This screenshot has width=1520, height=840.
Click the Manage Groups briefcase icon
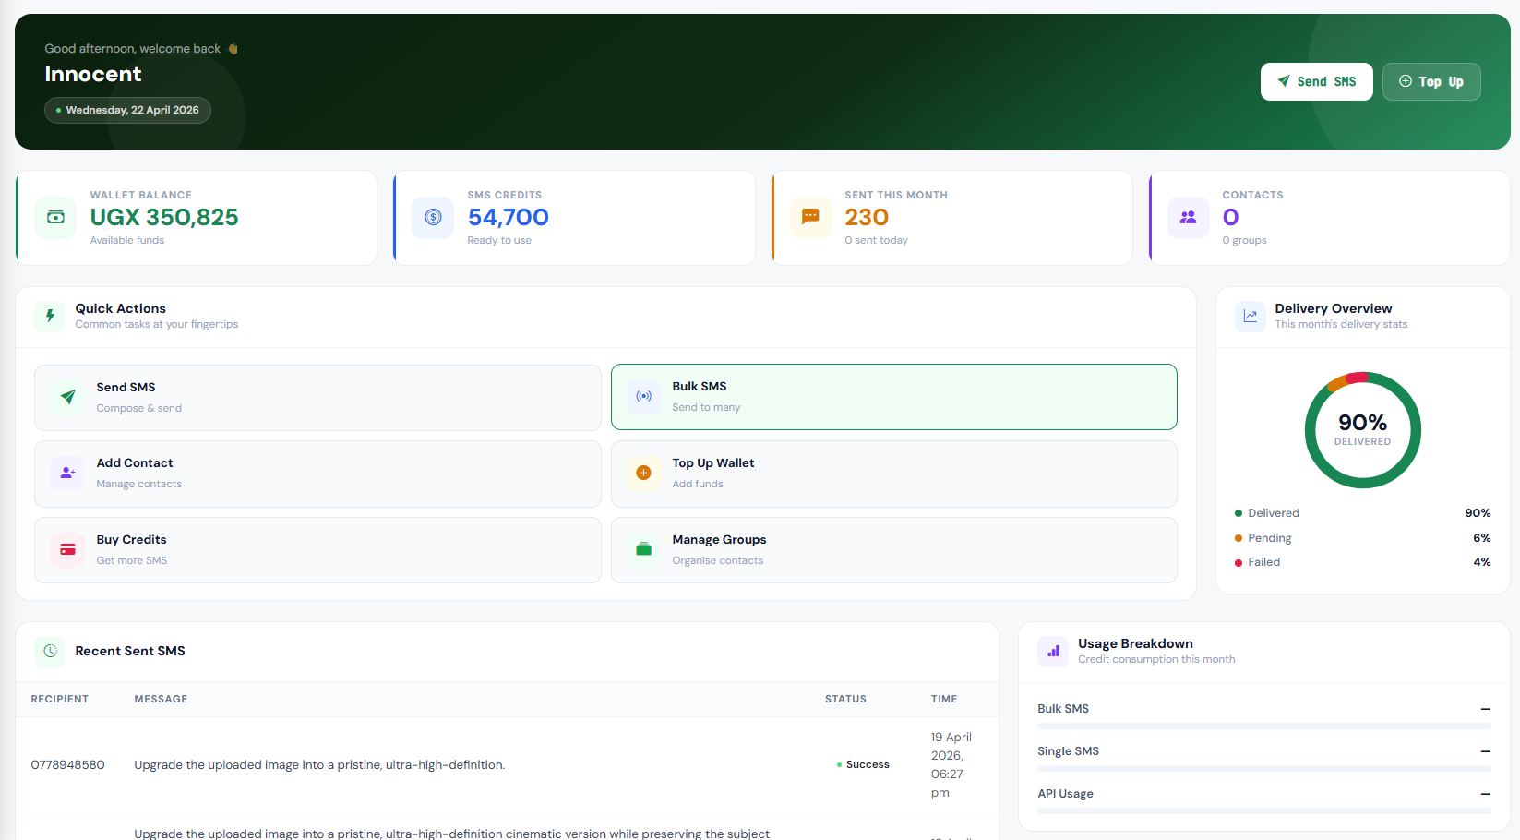[644, 549]
